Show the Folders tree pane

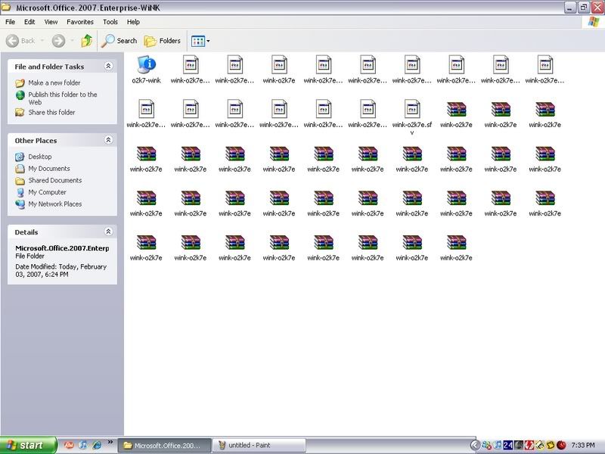pyautogui.click(x=162, y=41)
